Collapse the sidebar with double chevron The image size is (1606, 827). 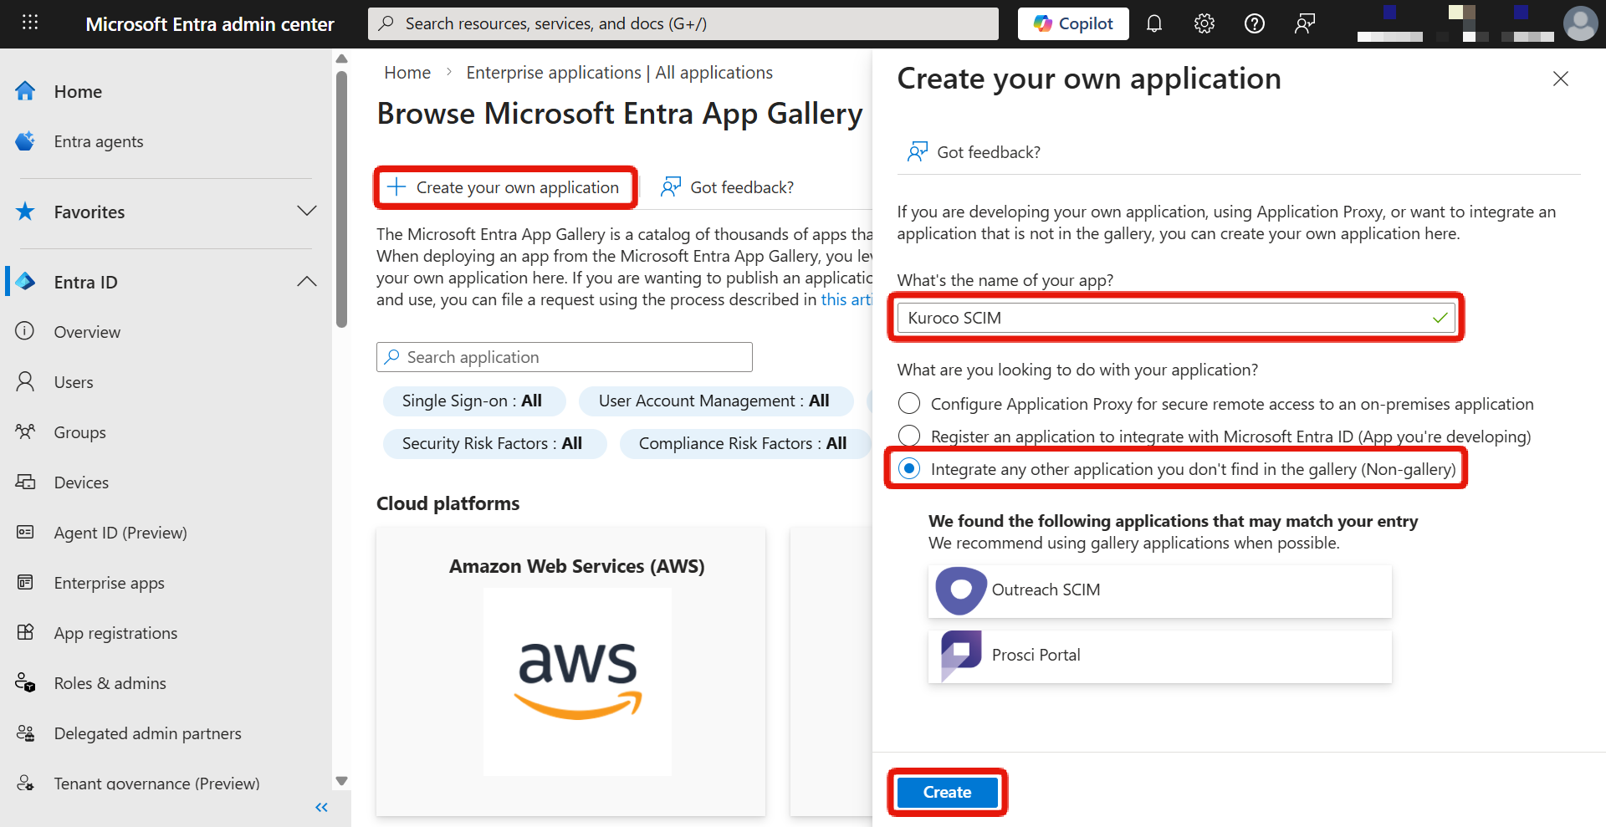click(x=321, y=807)
